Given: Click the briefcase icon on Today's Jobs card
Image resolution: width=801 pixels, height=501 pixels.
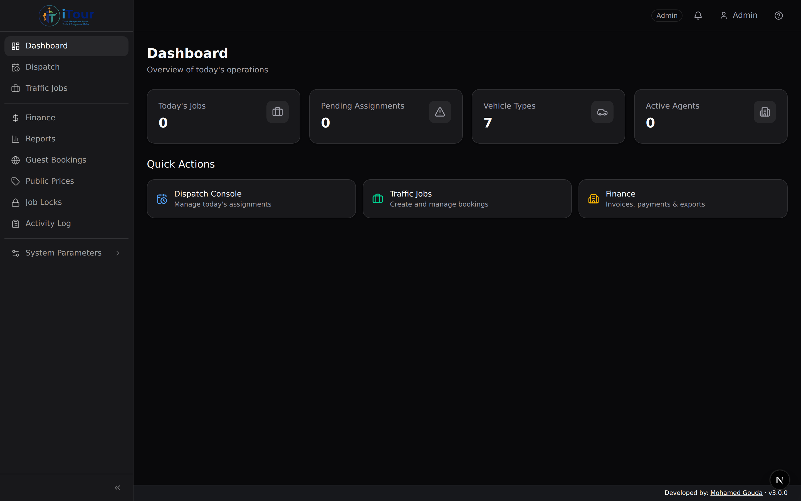Looking at the screenshot, I should coord(277,112).
